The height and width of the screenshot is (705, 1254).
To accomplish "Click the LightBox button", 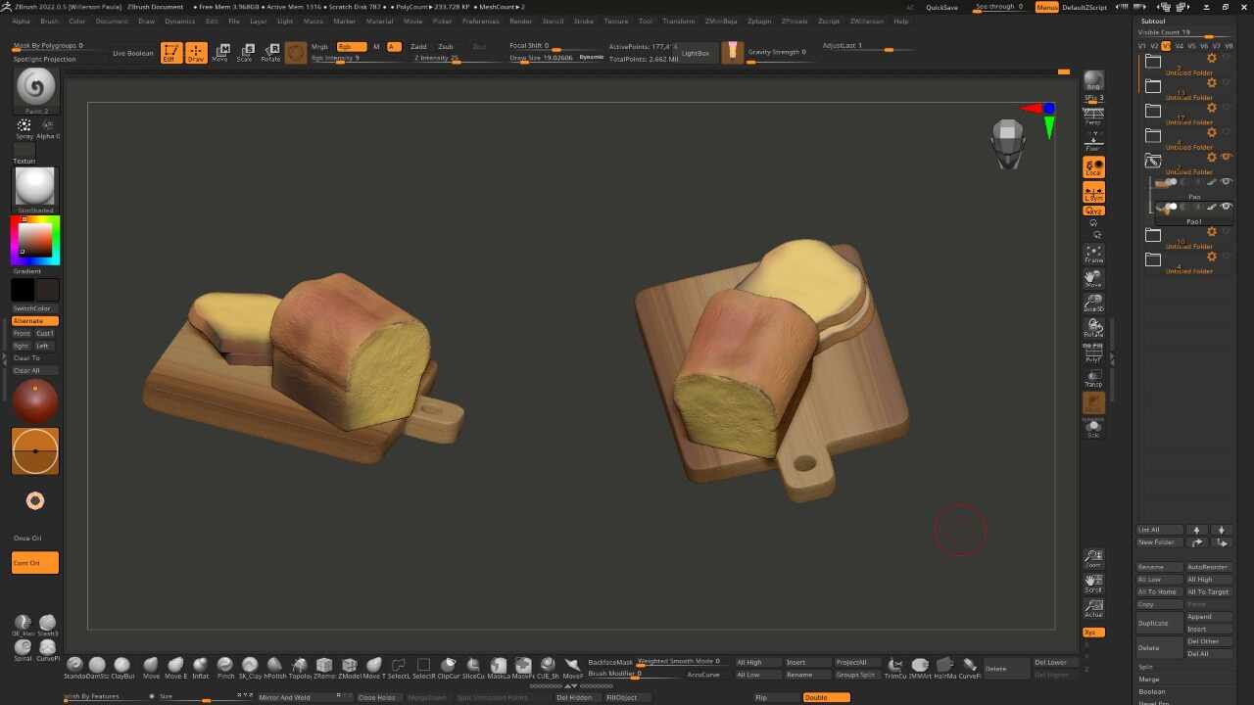I will [696, 53].
